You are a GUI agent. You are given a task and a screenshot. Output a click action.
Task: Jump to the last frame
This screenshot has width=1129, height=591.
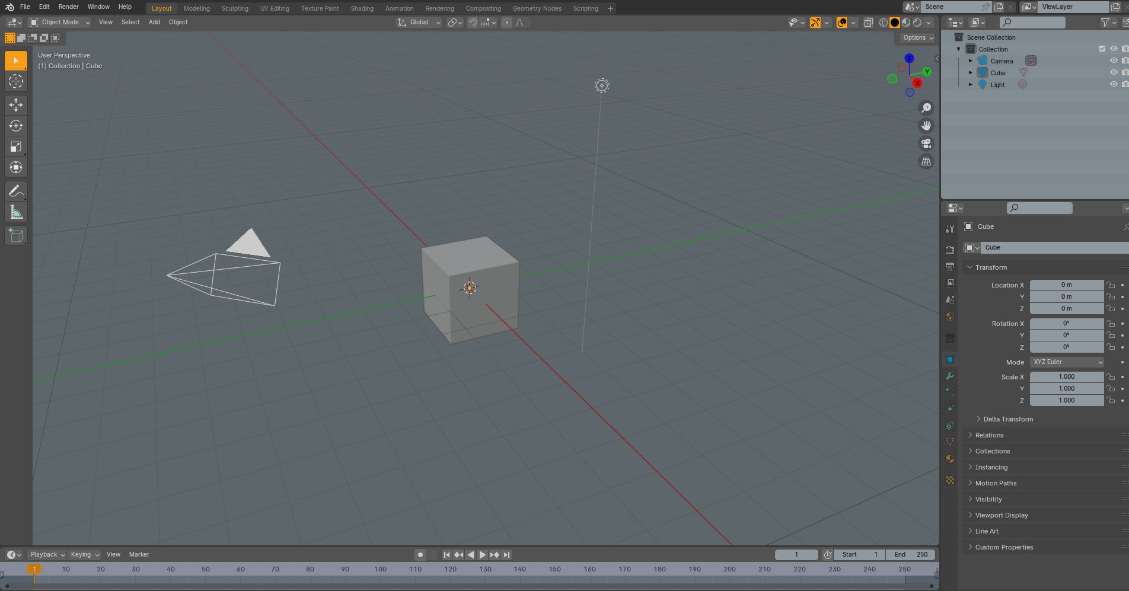(x=506, y=555)
